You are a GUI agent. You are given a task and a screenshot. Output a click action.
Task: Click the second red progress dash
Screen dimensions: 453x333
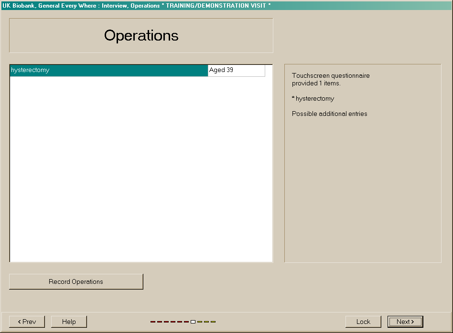click(160, 322)
